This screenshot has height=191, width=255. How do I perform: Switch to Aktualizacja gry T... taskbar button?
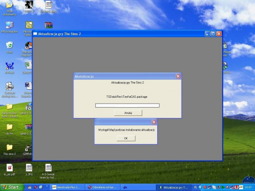coord(174,187)
